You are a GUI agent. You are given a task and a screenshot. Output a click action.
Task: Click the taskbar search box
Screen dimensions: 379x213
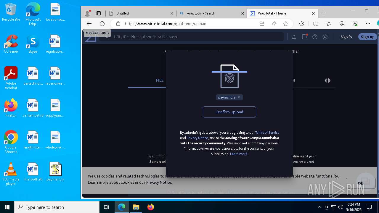pyautogui.click(x=57, y=207)
